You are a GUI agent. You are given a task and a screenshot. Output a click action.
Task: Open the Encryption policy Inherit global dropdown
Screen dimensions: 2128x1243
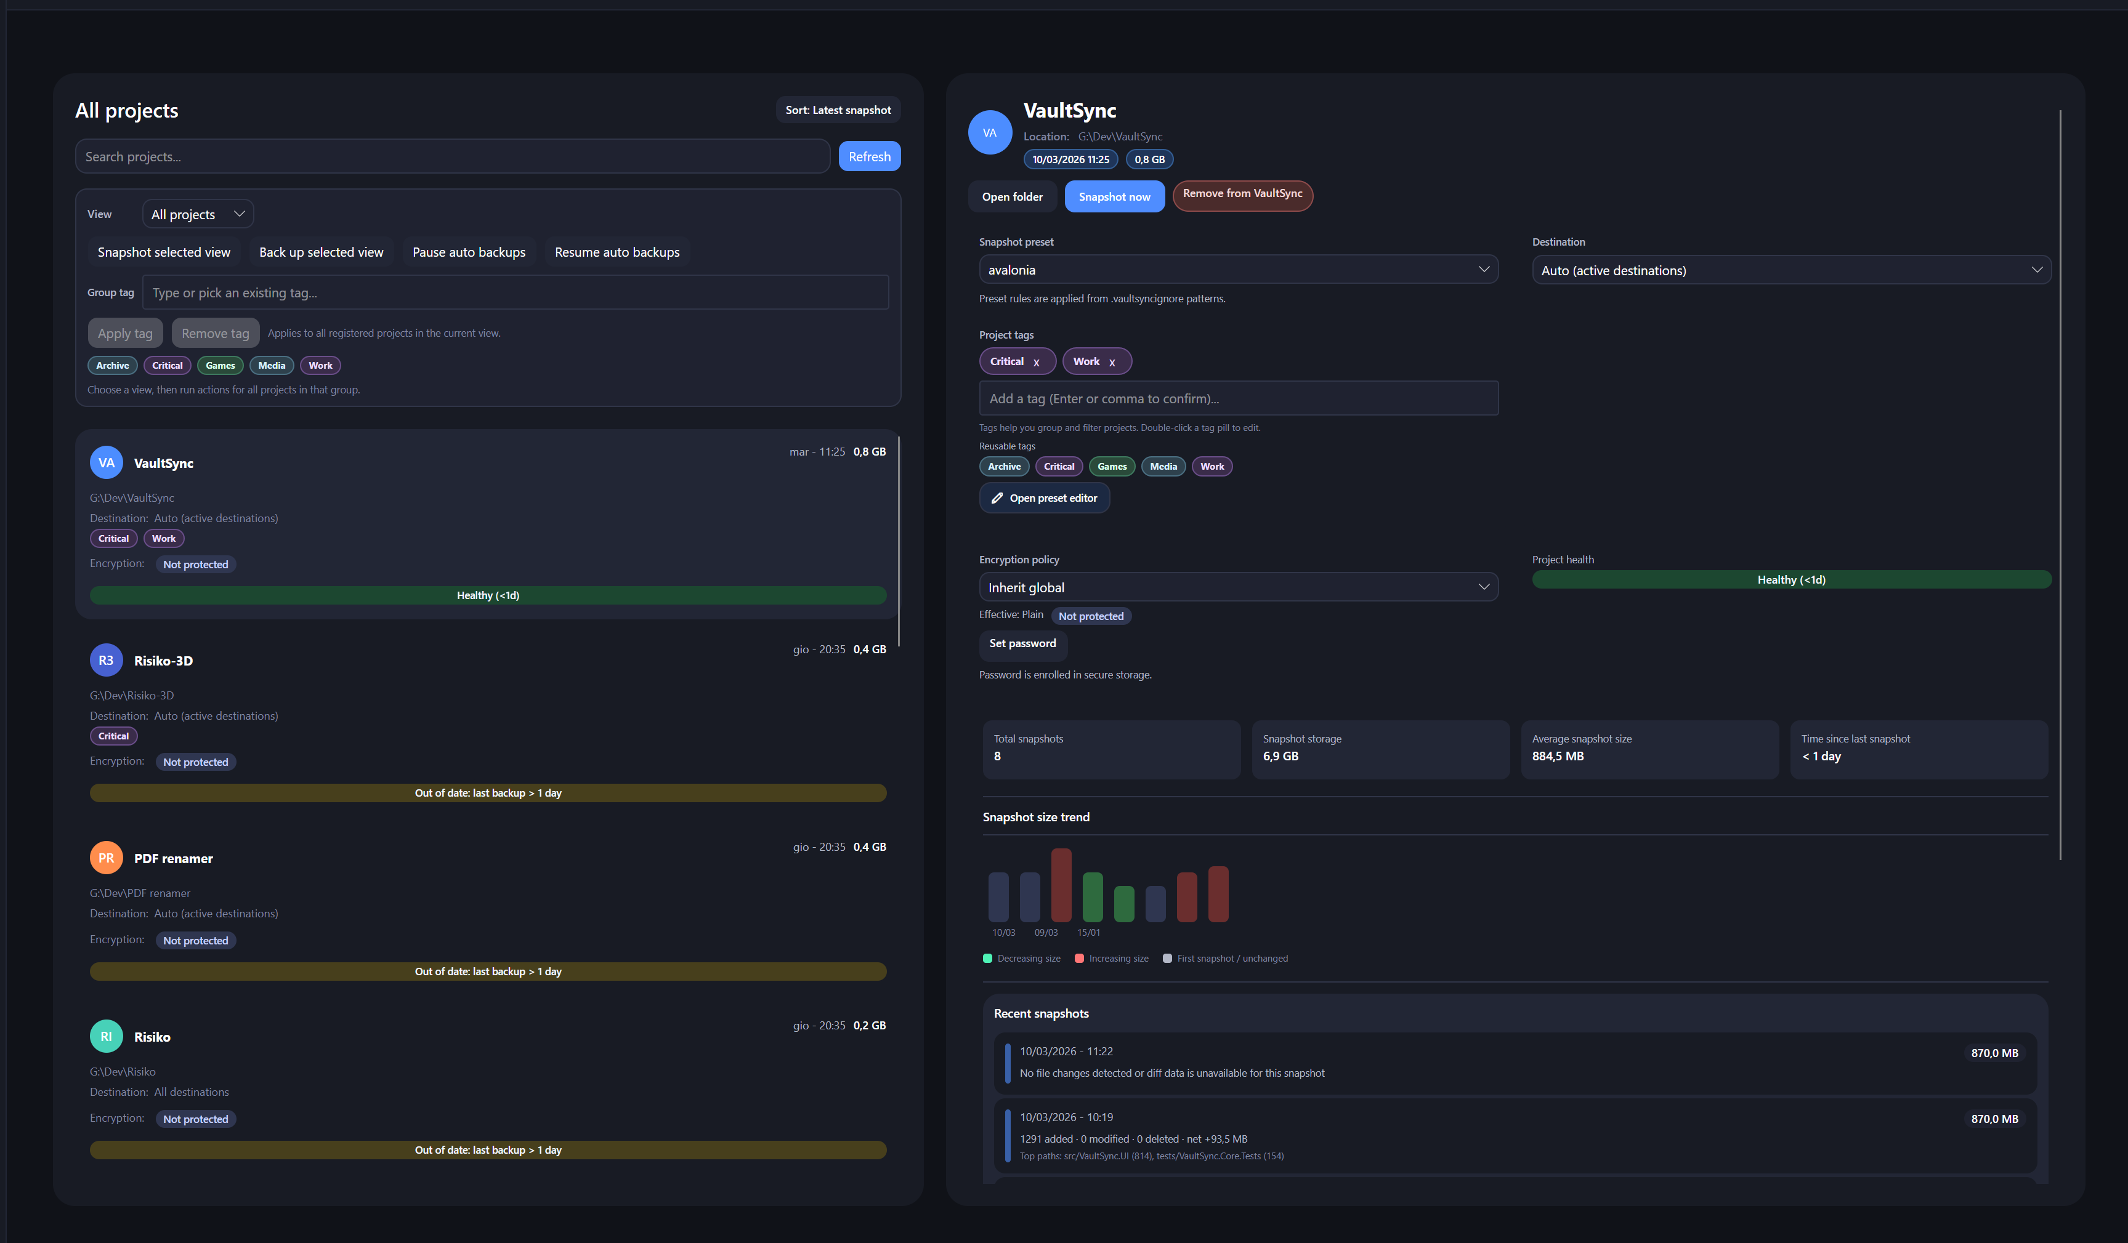click(1238, 587)
